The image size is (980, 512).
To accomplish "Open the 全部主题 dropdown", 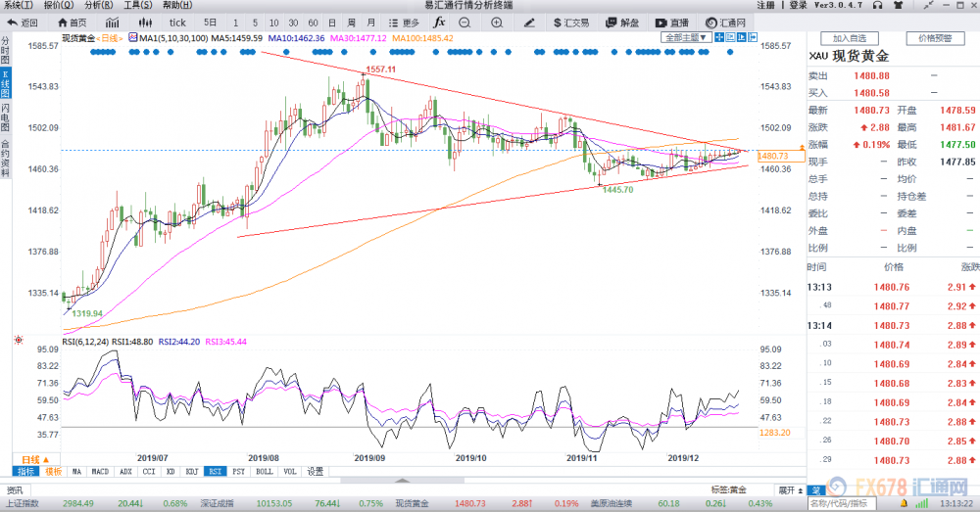I will [686, 37].
